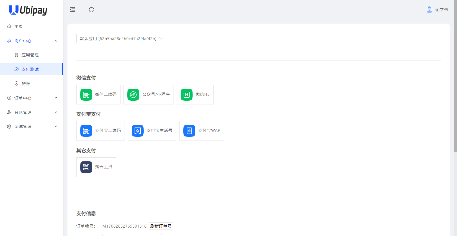Image resolution: width=457 pixels, height=236 pixels.
Task: Click the 其它支付 section heading
Action: [x=86, y=151]
